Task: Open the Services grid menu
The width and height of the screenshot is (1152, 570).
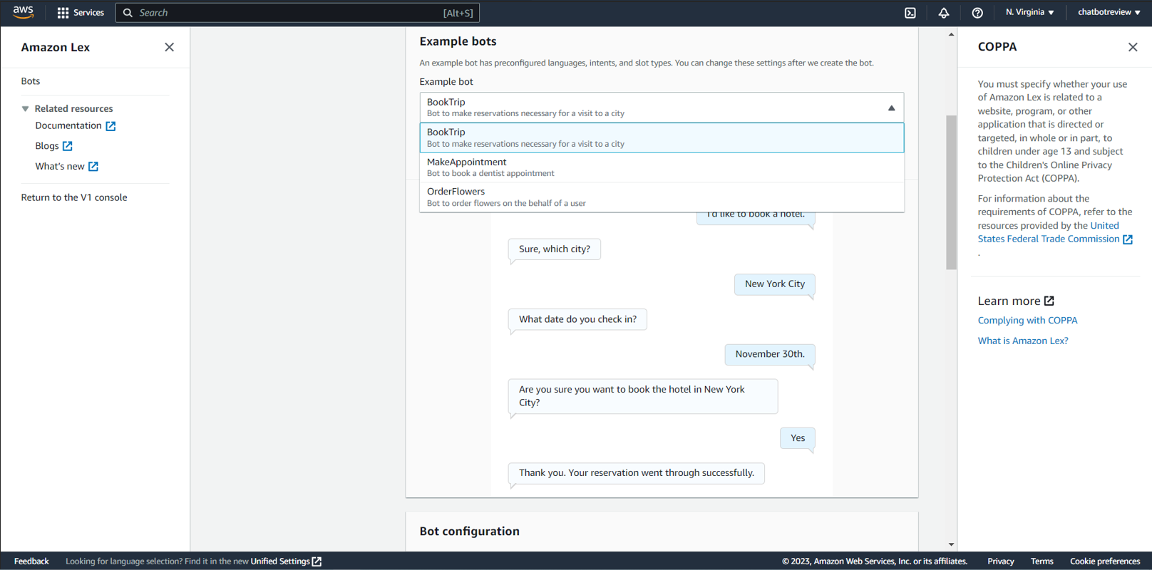Action: tap(63, 13)
